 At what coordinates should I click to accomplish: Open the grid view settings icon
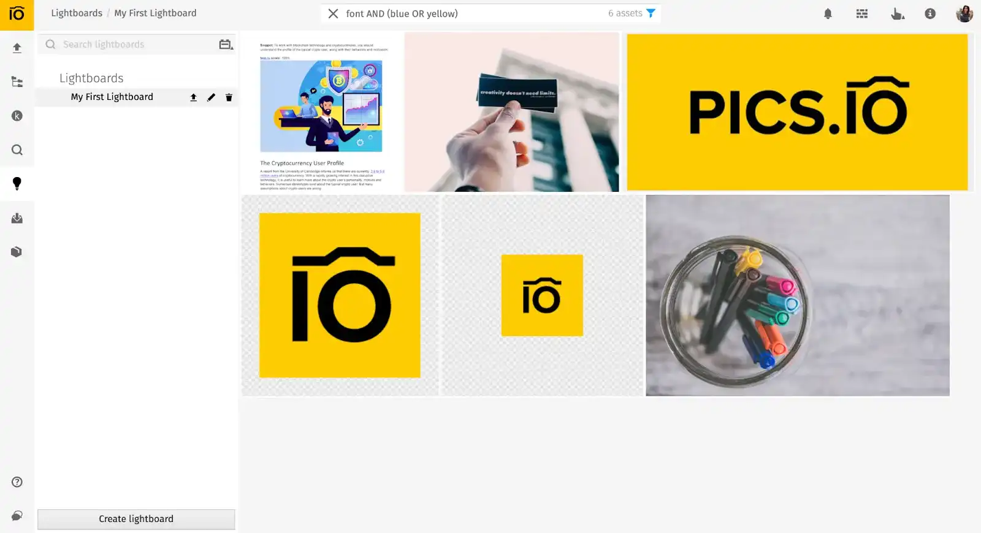[862, 13]
